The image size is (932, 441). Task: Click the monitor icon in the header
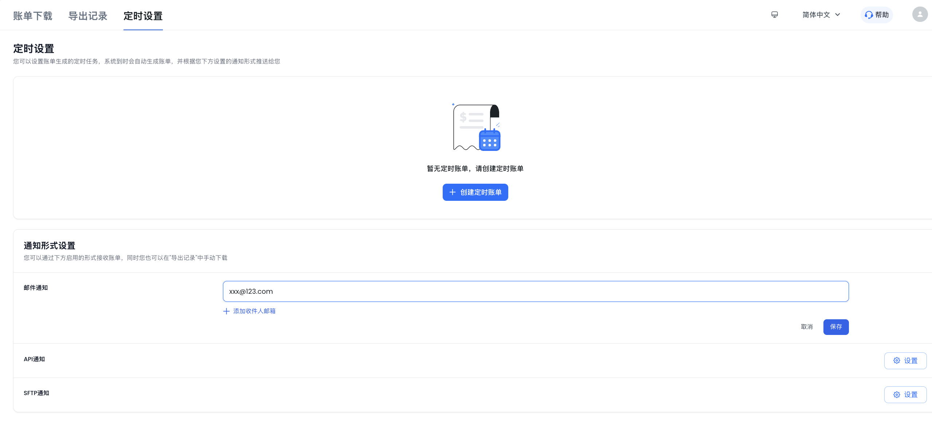775,15
